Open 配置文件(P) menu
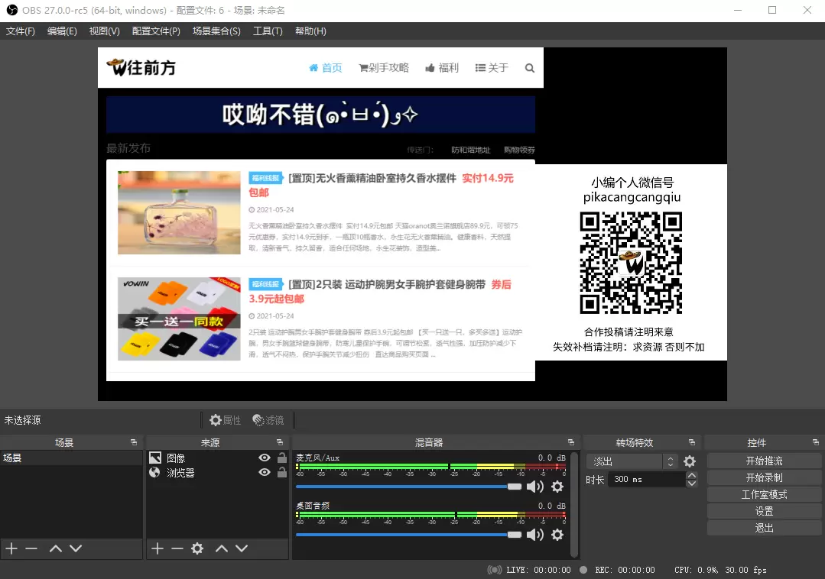 [156, 31]
